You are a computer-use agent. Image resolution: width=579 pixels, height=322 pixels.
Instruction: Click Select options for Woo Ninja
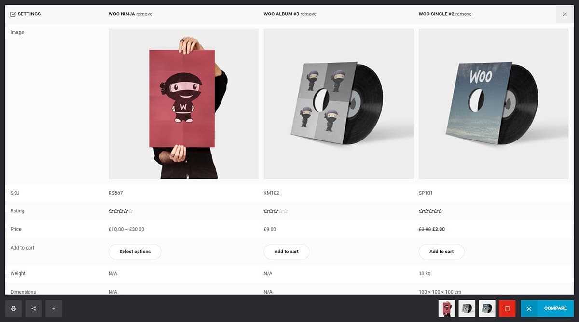[135, 252]
